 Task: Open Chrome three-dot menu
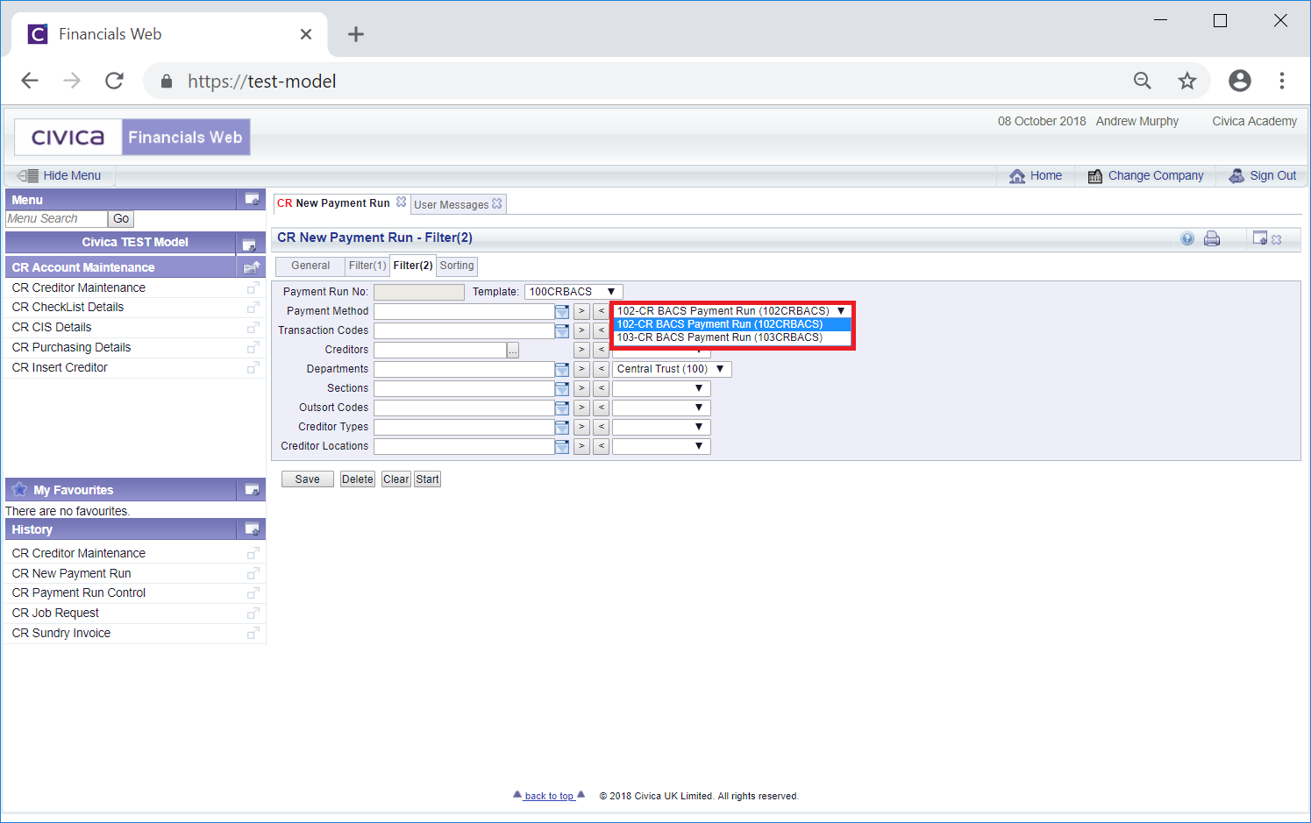point(1282,81)
